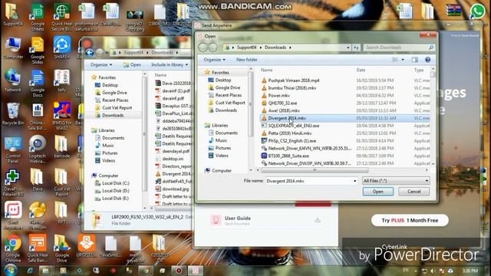Viewport: 491px width, 276px height.
Task: Click the Open button in the dialog
Action: coord(378,192)
